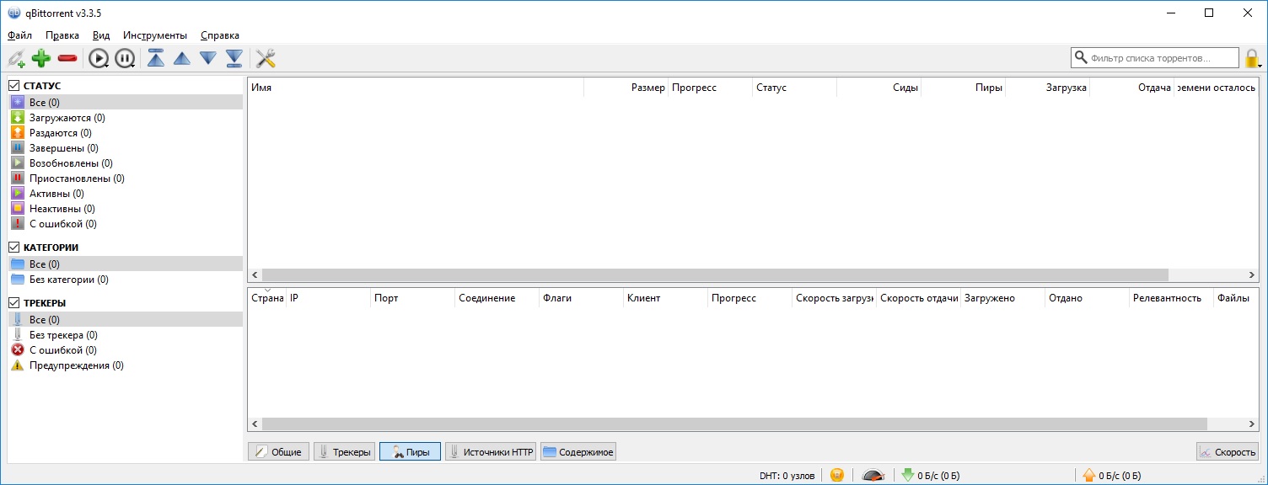Sort peers by Релевантность column header
The image size is (1268, 485).
[1172, 298]
